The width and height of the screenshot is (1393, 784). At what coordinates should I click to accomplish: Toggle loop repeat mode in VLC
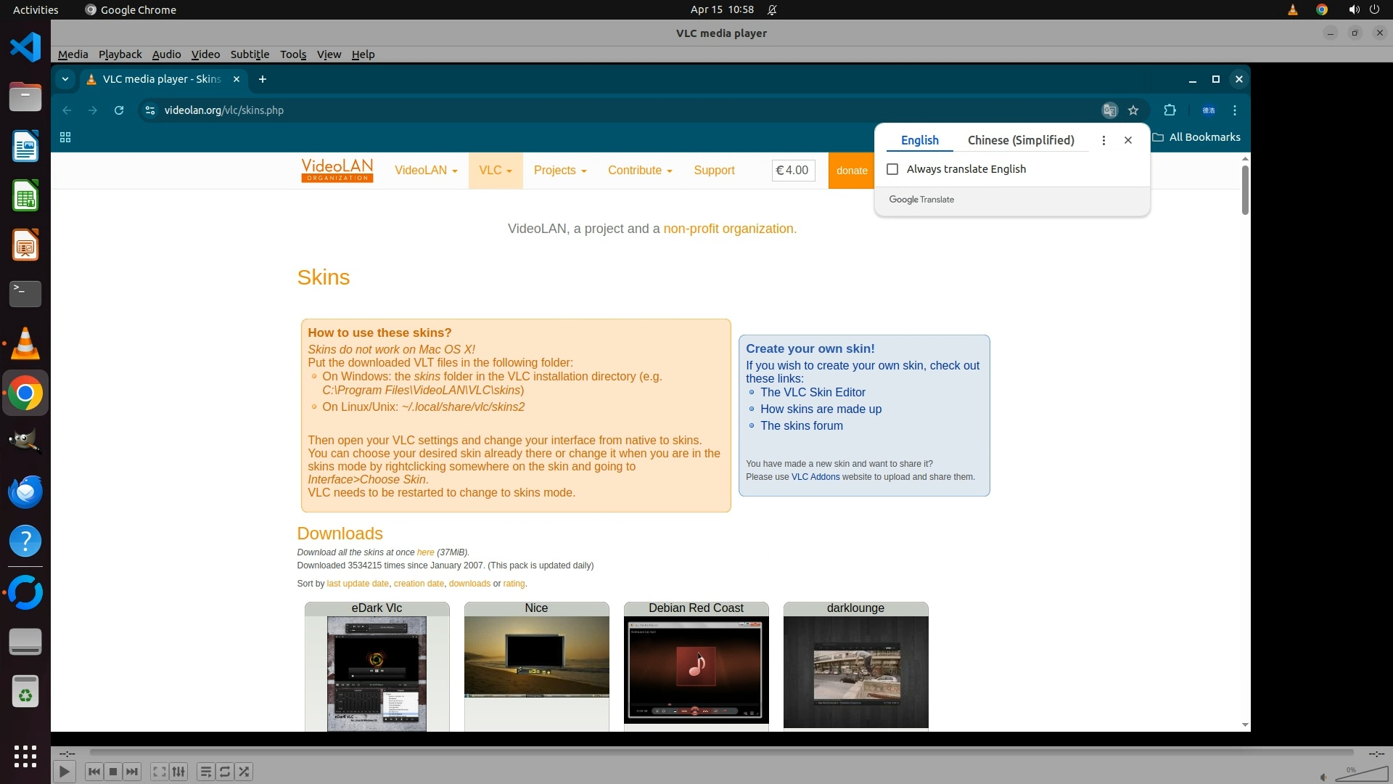point(225,772)
